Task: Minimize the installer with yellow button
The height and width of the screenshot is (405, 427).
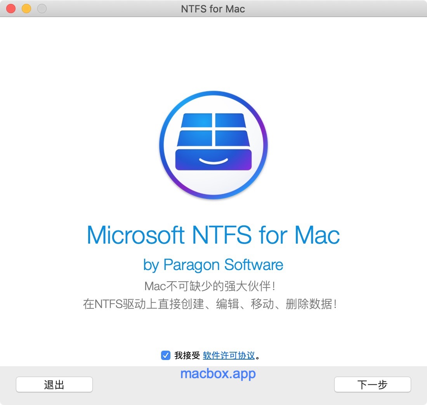Action: click(26, 9)
